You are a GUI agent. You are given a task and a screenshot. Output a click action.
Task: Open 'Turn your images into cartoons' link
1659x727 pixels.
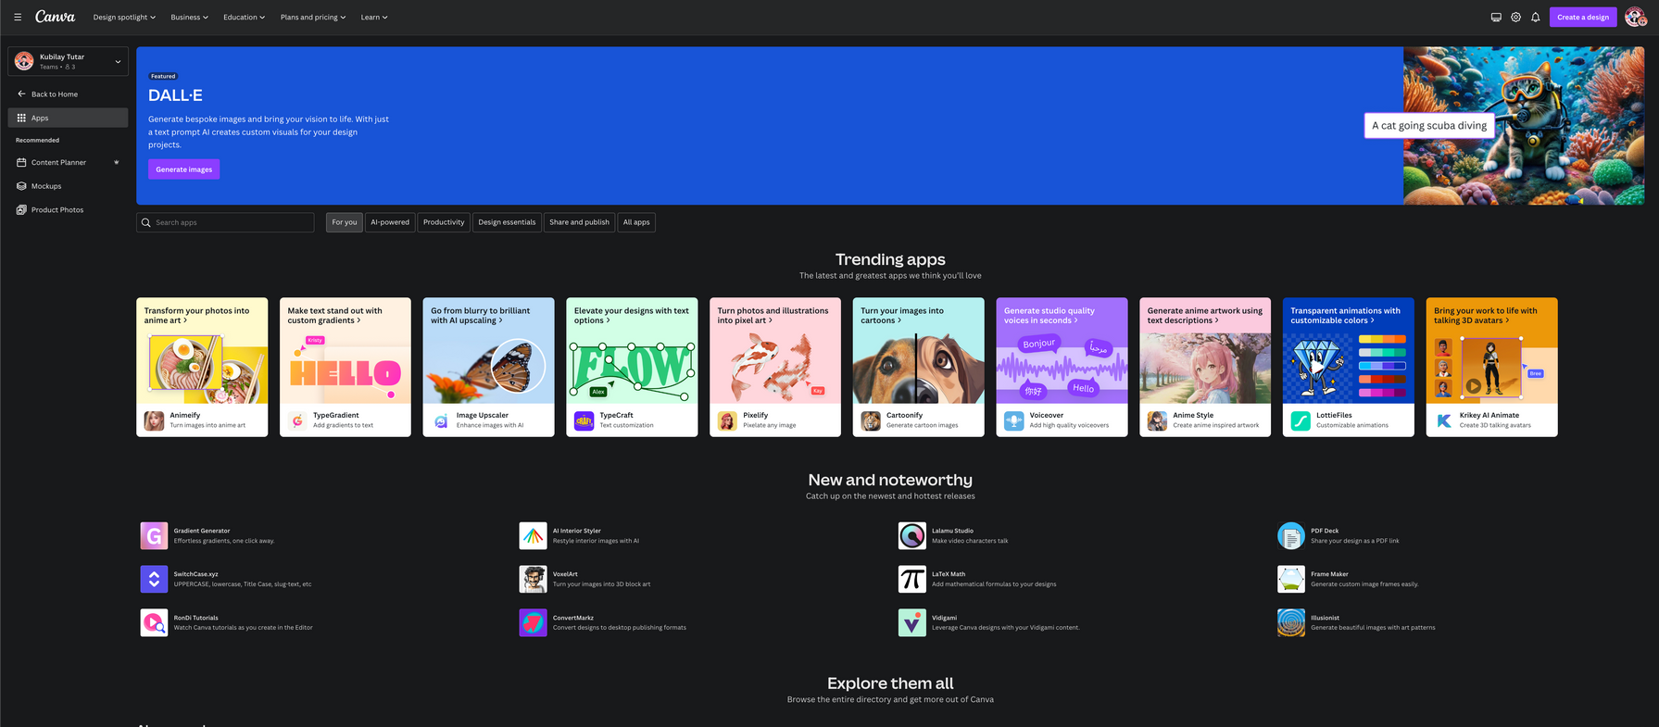click(902, 316)
